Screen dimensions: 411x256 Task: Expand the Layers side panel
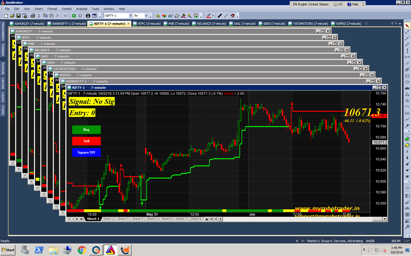click(3, 97)
